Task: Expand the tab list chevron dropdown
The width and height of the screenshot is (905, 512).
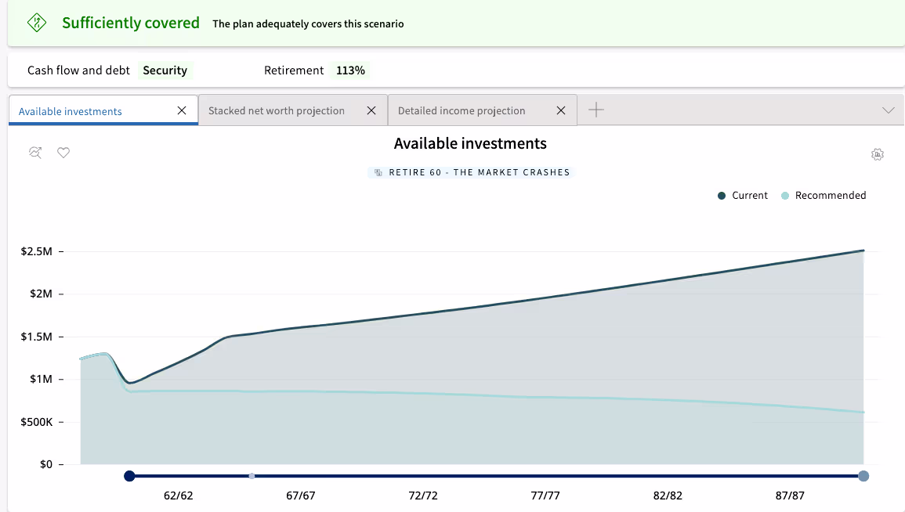Action: coord(889,110)
